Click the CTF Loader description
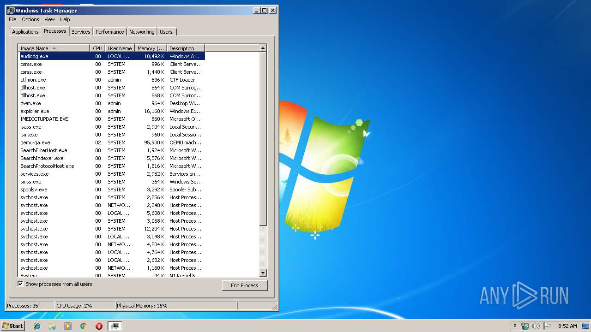The image size is (591, 332). tap(182, 80)
